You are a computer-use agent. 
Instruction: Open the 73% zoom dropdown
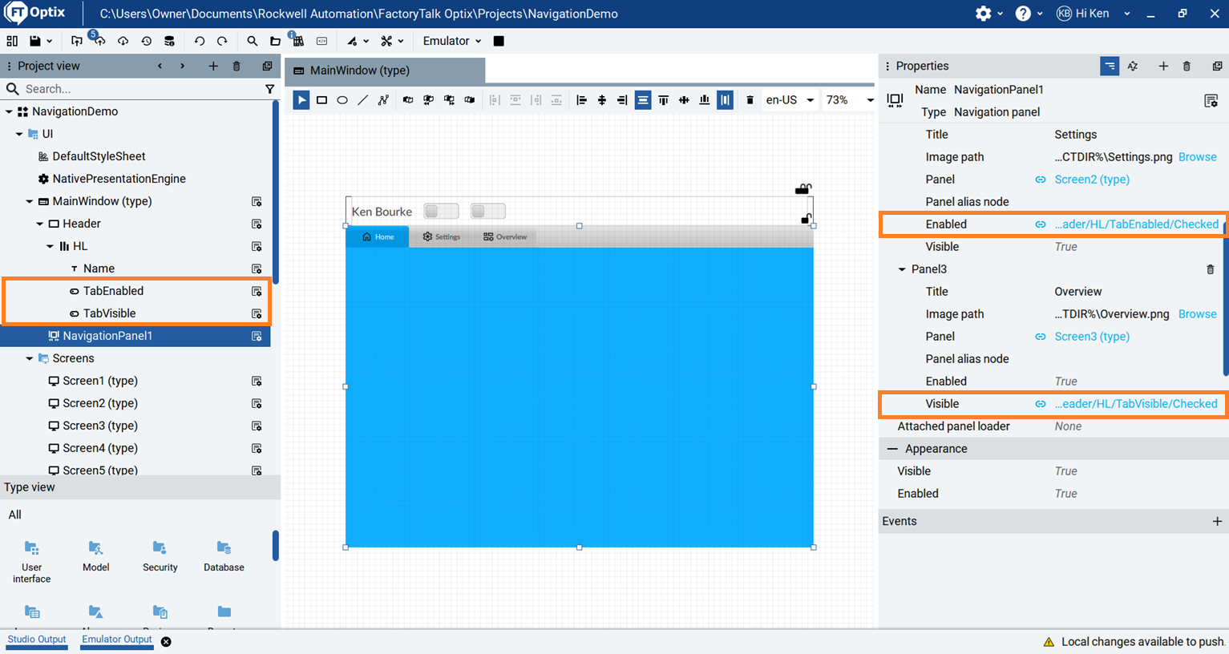point(850,100)
